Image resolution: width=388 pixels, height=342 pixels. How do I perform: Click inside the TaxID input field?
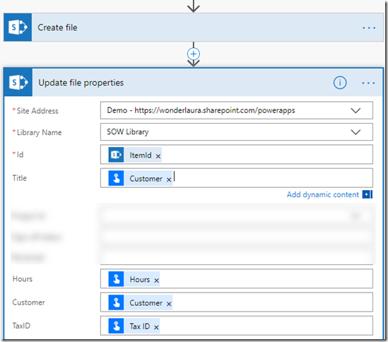(x=237, y=326)
